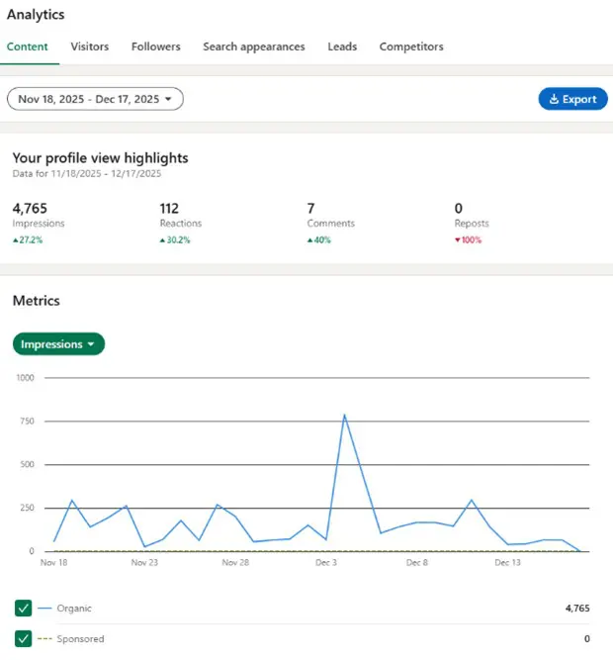Screen dimensions: 613x660
Task: Click the Dec 8 axis label
Action: click(417, 562)
